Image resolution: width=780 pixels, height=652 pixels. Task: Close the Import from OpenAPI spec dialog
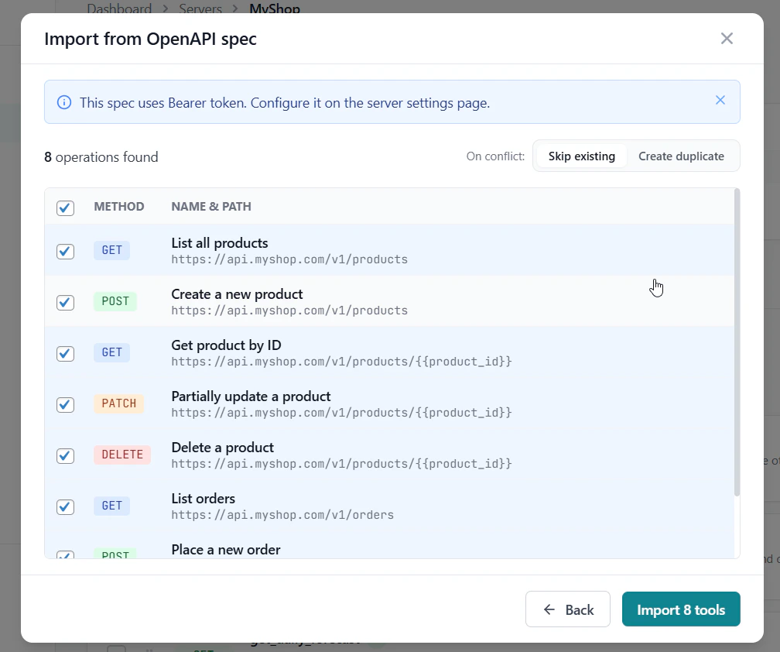pos(727,38)
